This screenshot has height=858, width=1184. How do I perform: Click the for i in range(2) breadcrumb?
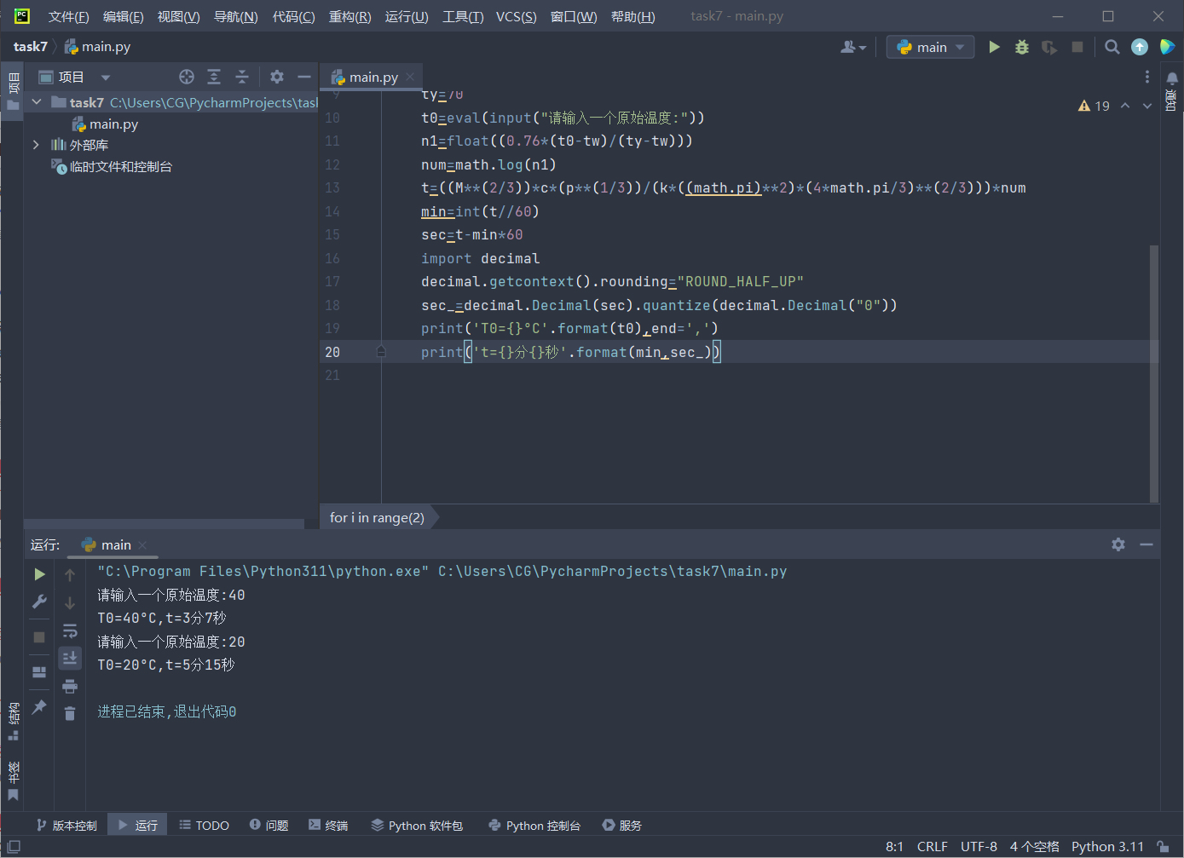(x=377, y=518)
